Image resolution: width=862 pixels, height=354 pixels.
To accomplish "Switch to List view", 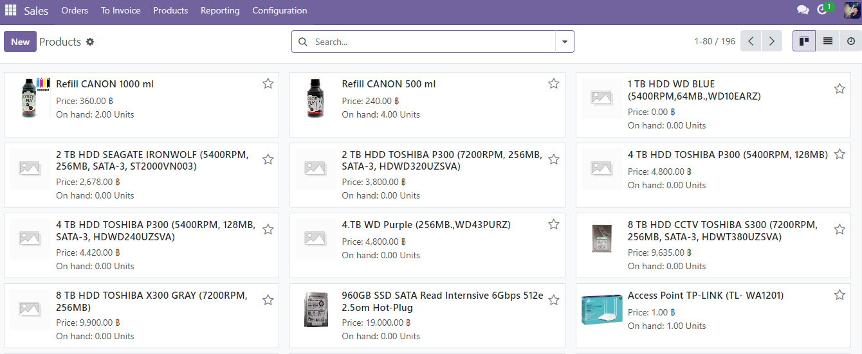I will pyautogui.click(x=828, y=41).
